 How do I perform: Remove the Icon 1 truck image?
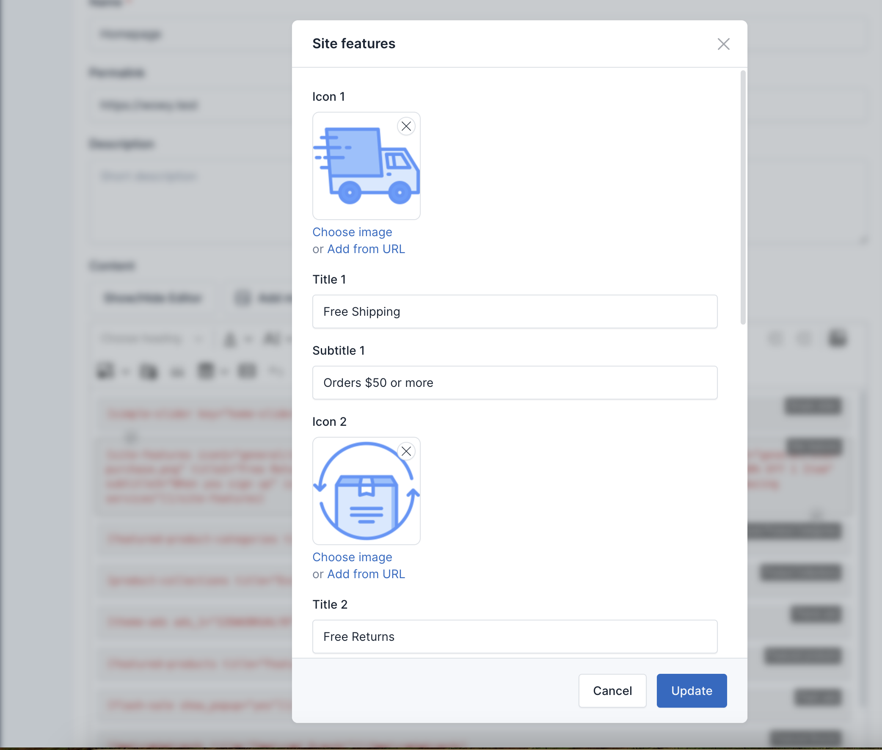point(406,126)
